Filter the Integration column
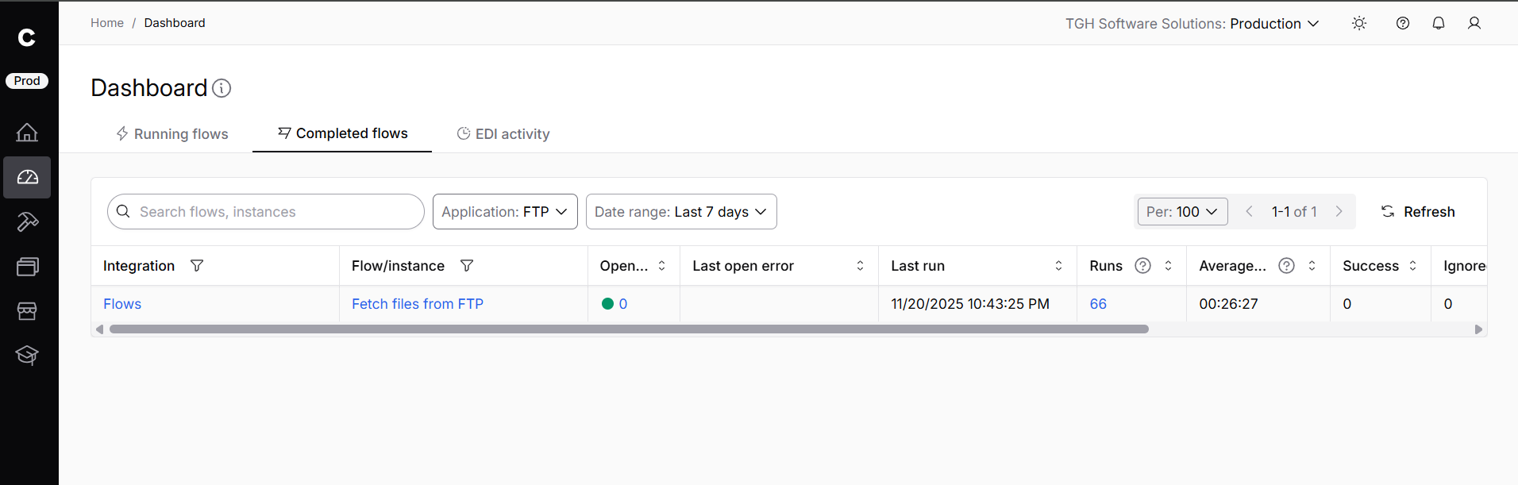1518x485 pixels. point(197,266)
